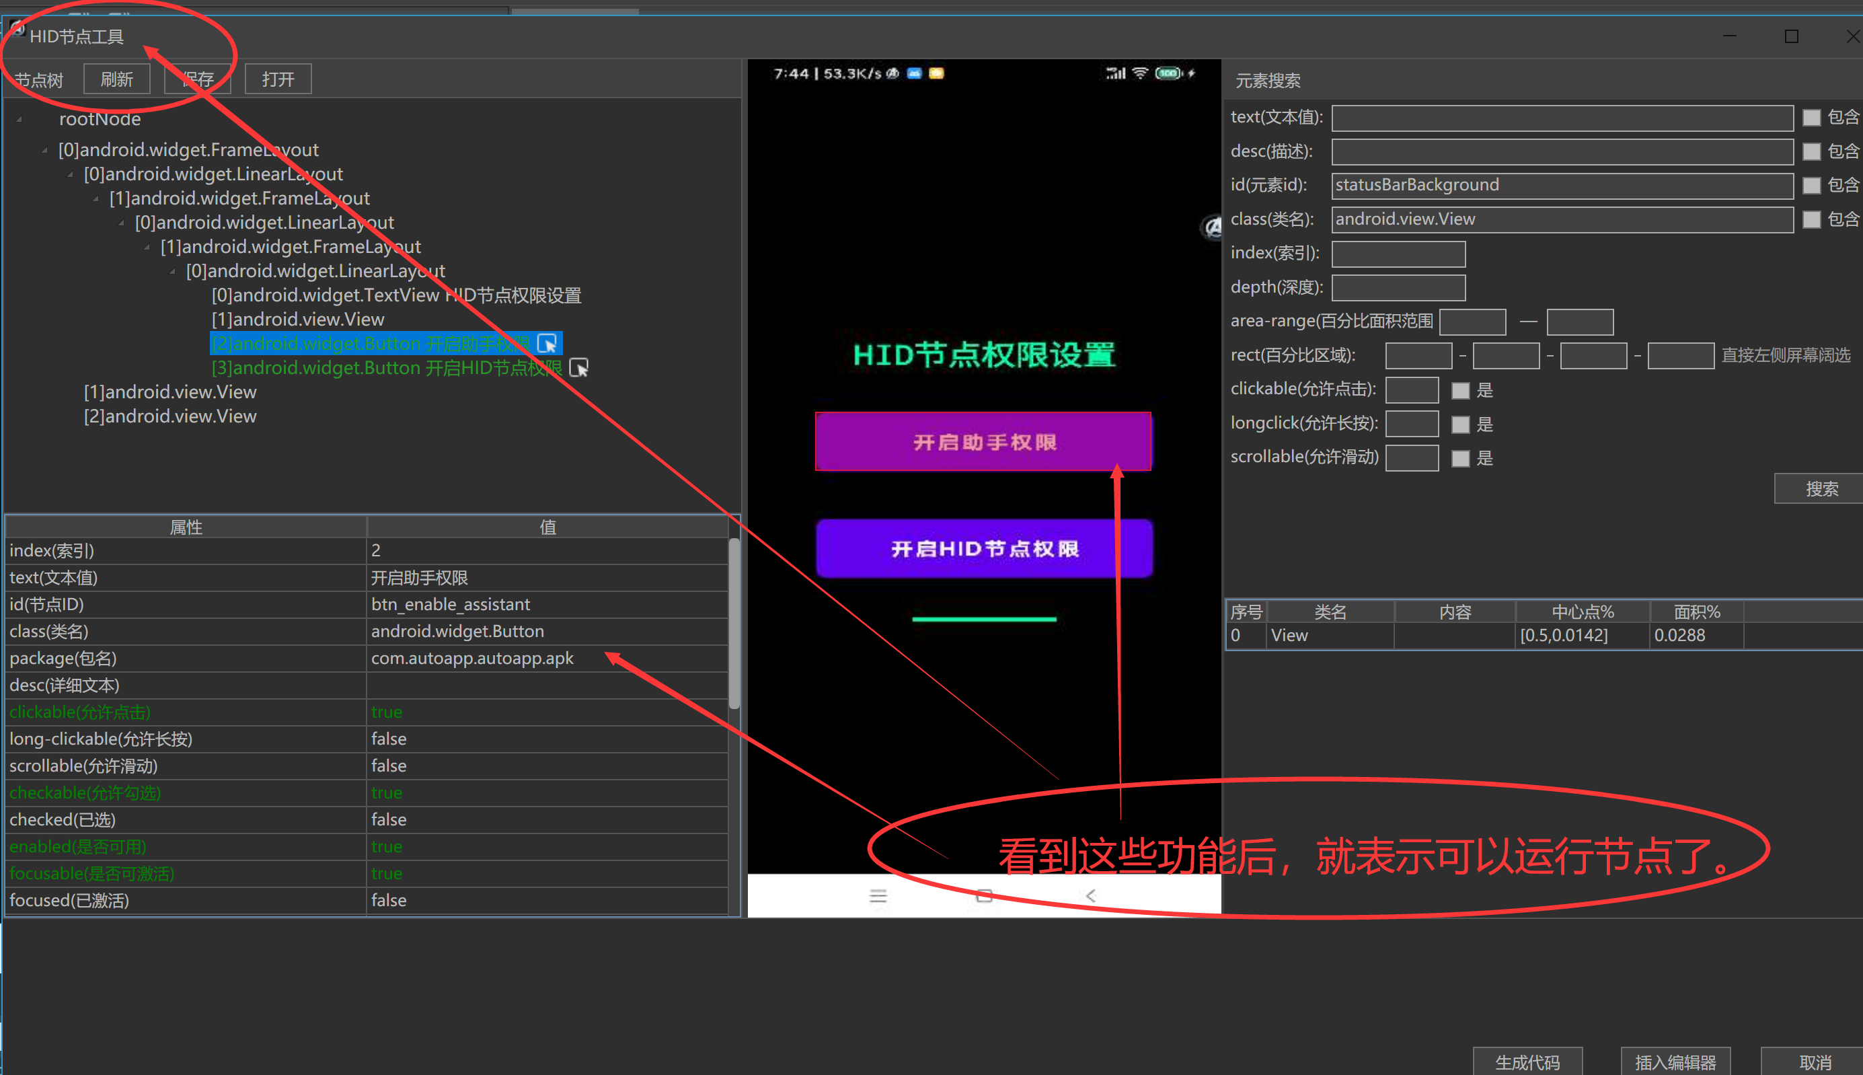1863x1075 pixels.
Task: Select the nested [1]android.view.View tree row listed under the TextView
Action: (x=298, y=320)
